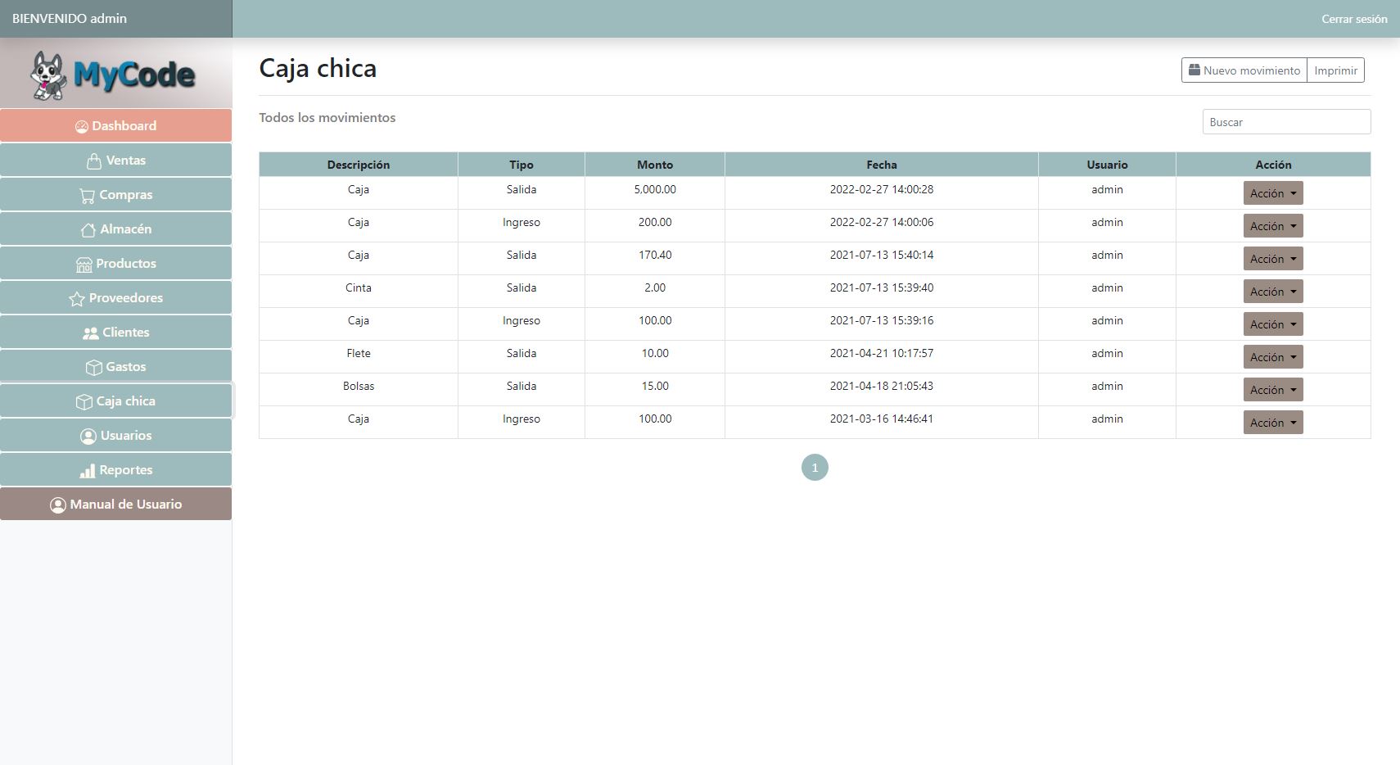Click the cart icon next to Compras
This screenshot has width=1400, height=765.
(x=87, y=196)
